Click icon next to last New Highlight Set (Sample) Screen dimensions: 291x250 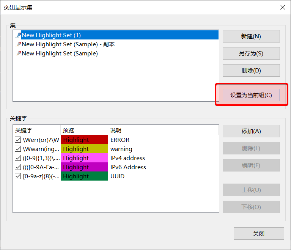[x=18, y=53]
